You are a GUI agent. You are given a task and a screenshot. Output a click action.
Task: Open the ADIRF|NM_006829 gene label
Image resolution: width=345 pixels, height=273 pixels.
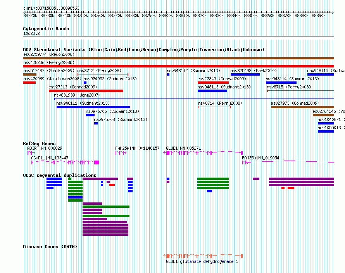pos(45,149)
